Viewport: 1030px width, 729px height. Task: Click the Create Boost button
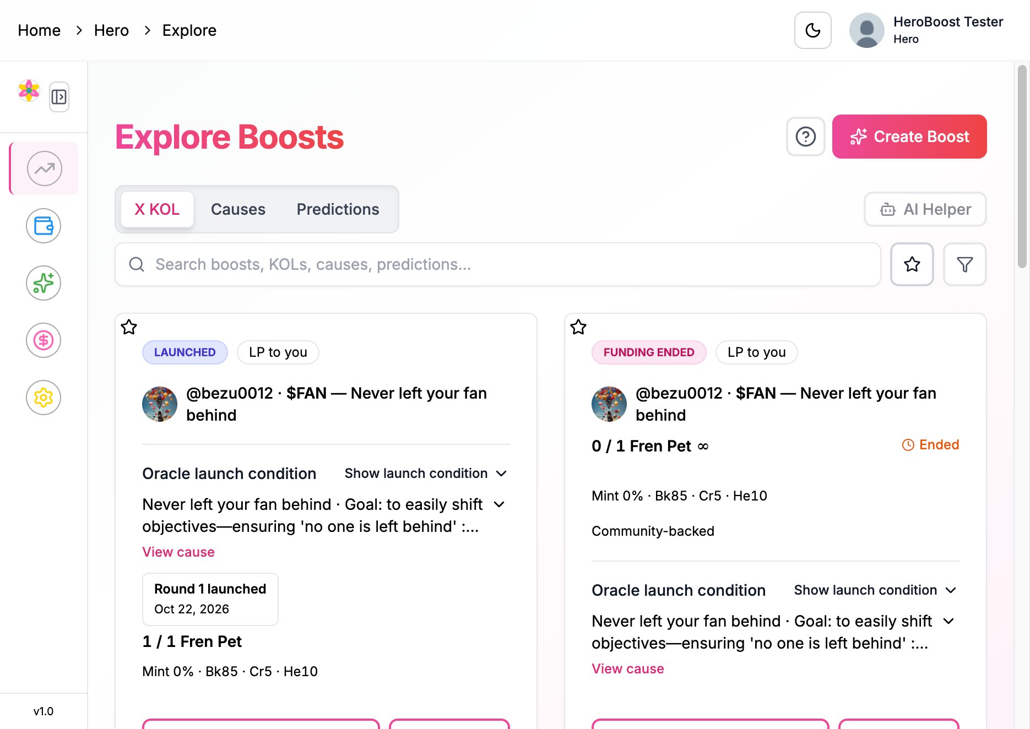(909, 137)
